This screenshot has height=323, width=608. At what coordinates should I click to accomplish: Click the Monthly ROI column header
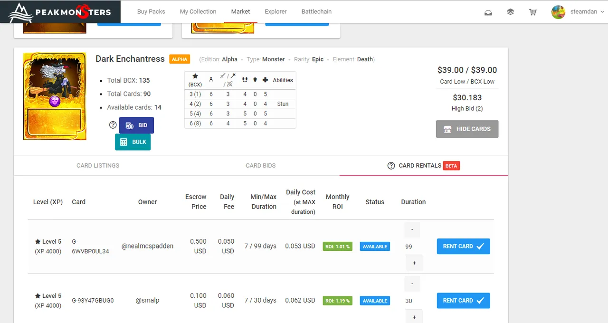pyautogui.click(x=337, y=202)
